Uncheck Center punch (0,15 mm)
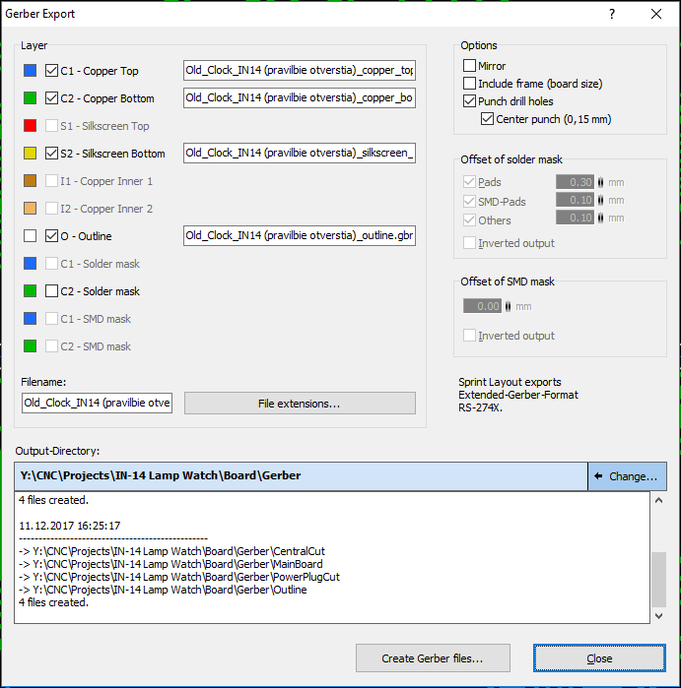The width and height of the screenshot is (681, 688). pos(488,119)
